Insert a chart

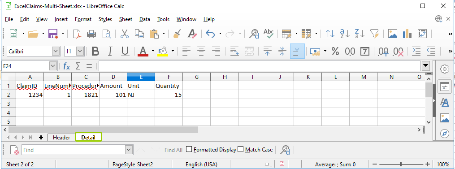(407, 34)
